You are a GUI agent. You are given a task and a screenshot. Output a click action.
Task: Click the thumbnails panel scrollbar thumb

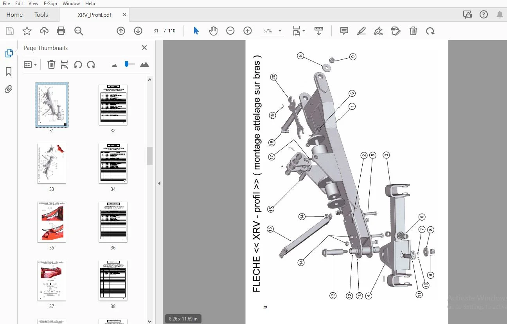(x=149, y=156)
